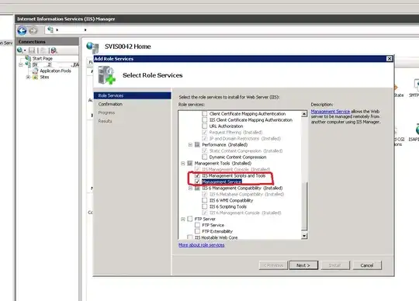Screen dimensions: 419x301
Task: Check Dynamic Content Compression
Action: tap(204, 157)
